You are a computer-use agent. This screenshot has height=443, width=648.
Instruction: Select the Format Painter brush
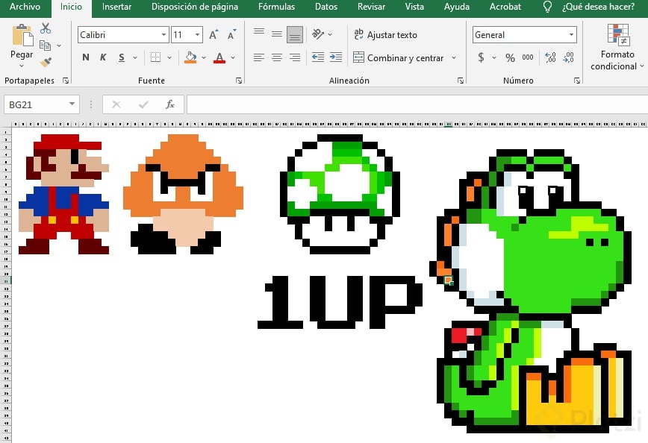[46, 62]
